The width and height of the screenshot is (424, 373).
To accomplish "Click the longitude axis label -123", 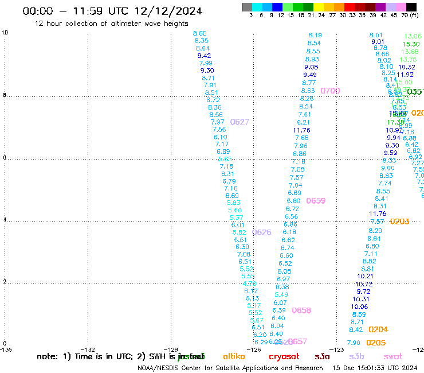I will tap(337, 349).
